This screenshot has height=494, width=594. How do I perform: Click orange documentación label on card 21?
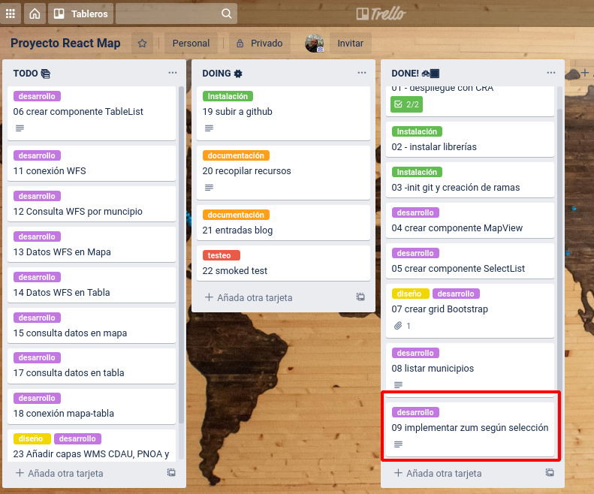tap(236, 215)
